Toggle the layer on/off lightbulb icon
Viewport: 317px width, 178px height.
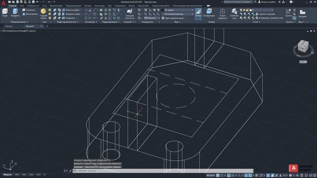pos(241,10)
